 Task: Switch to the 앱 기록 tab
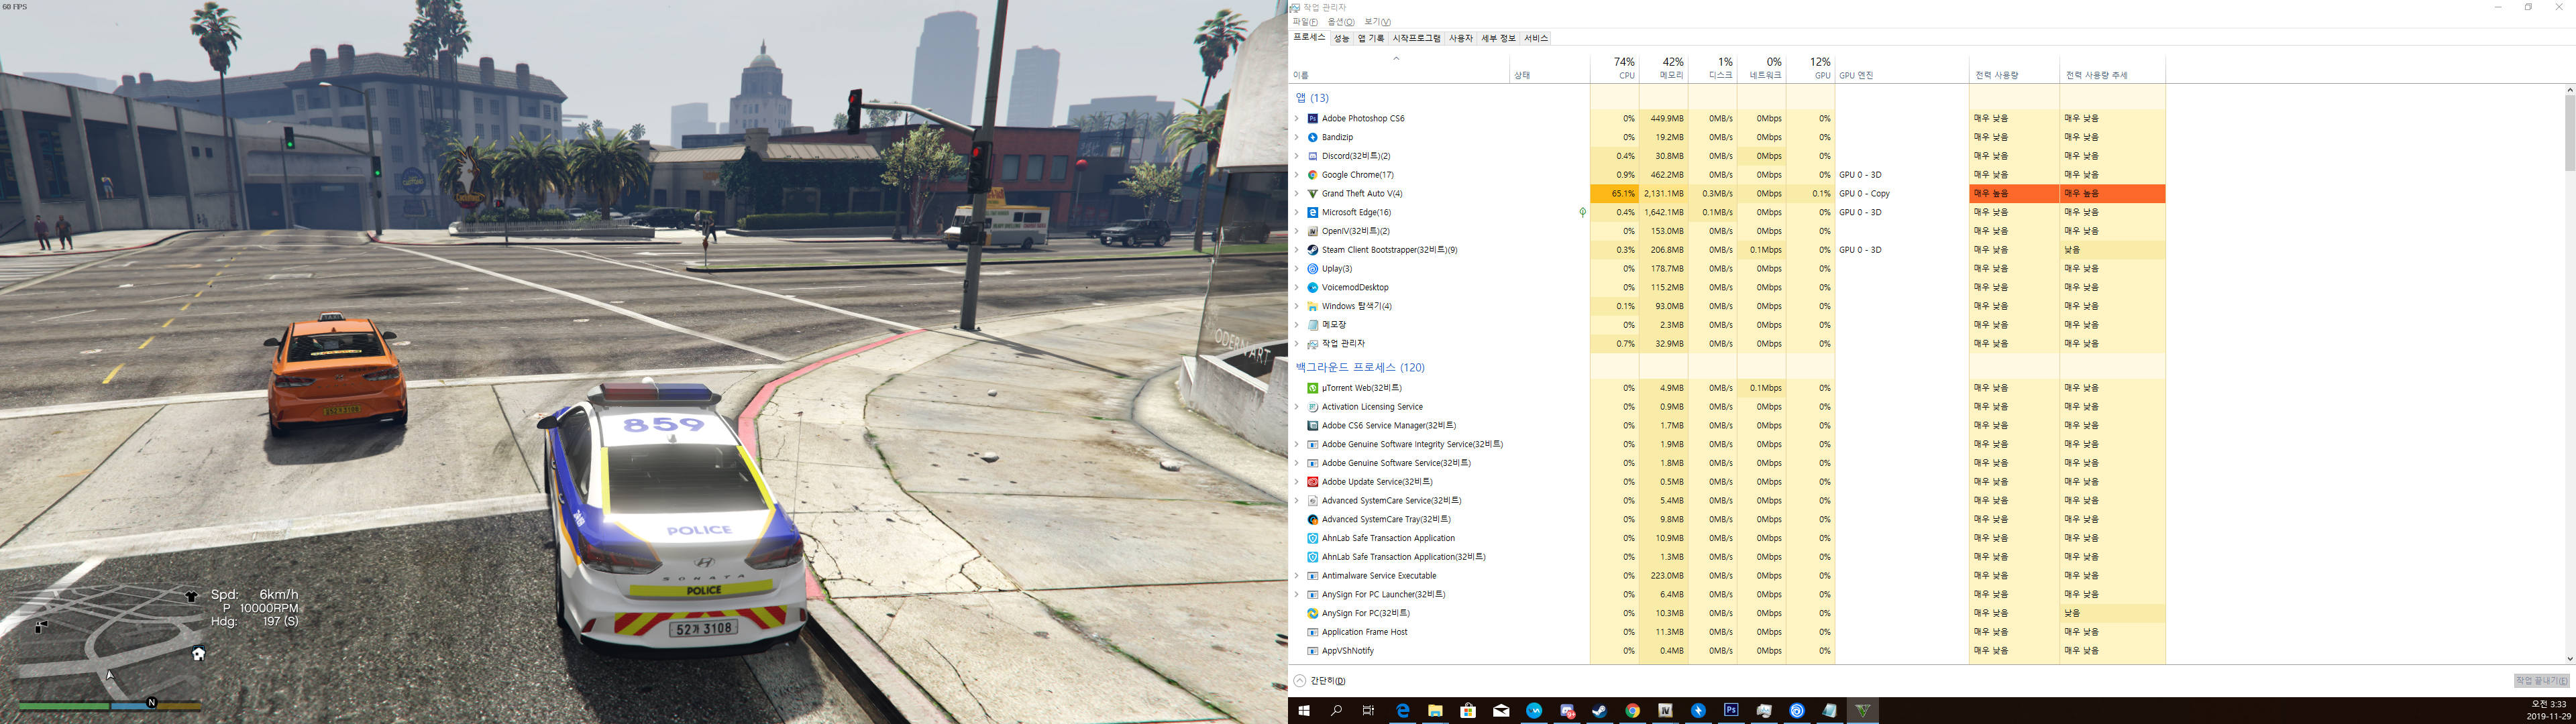pos(1371,38)
